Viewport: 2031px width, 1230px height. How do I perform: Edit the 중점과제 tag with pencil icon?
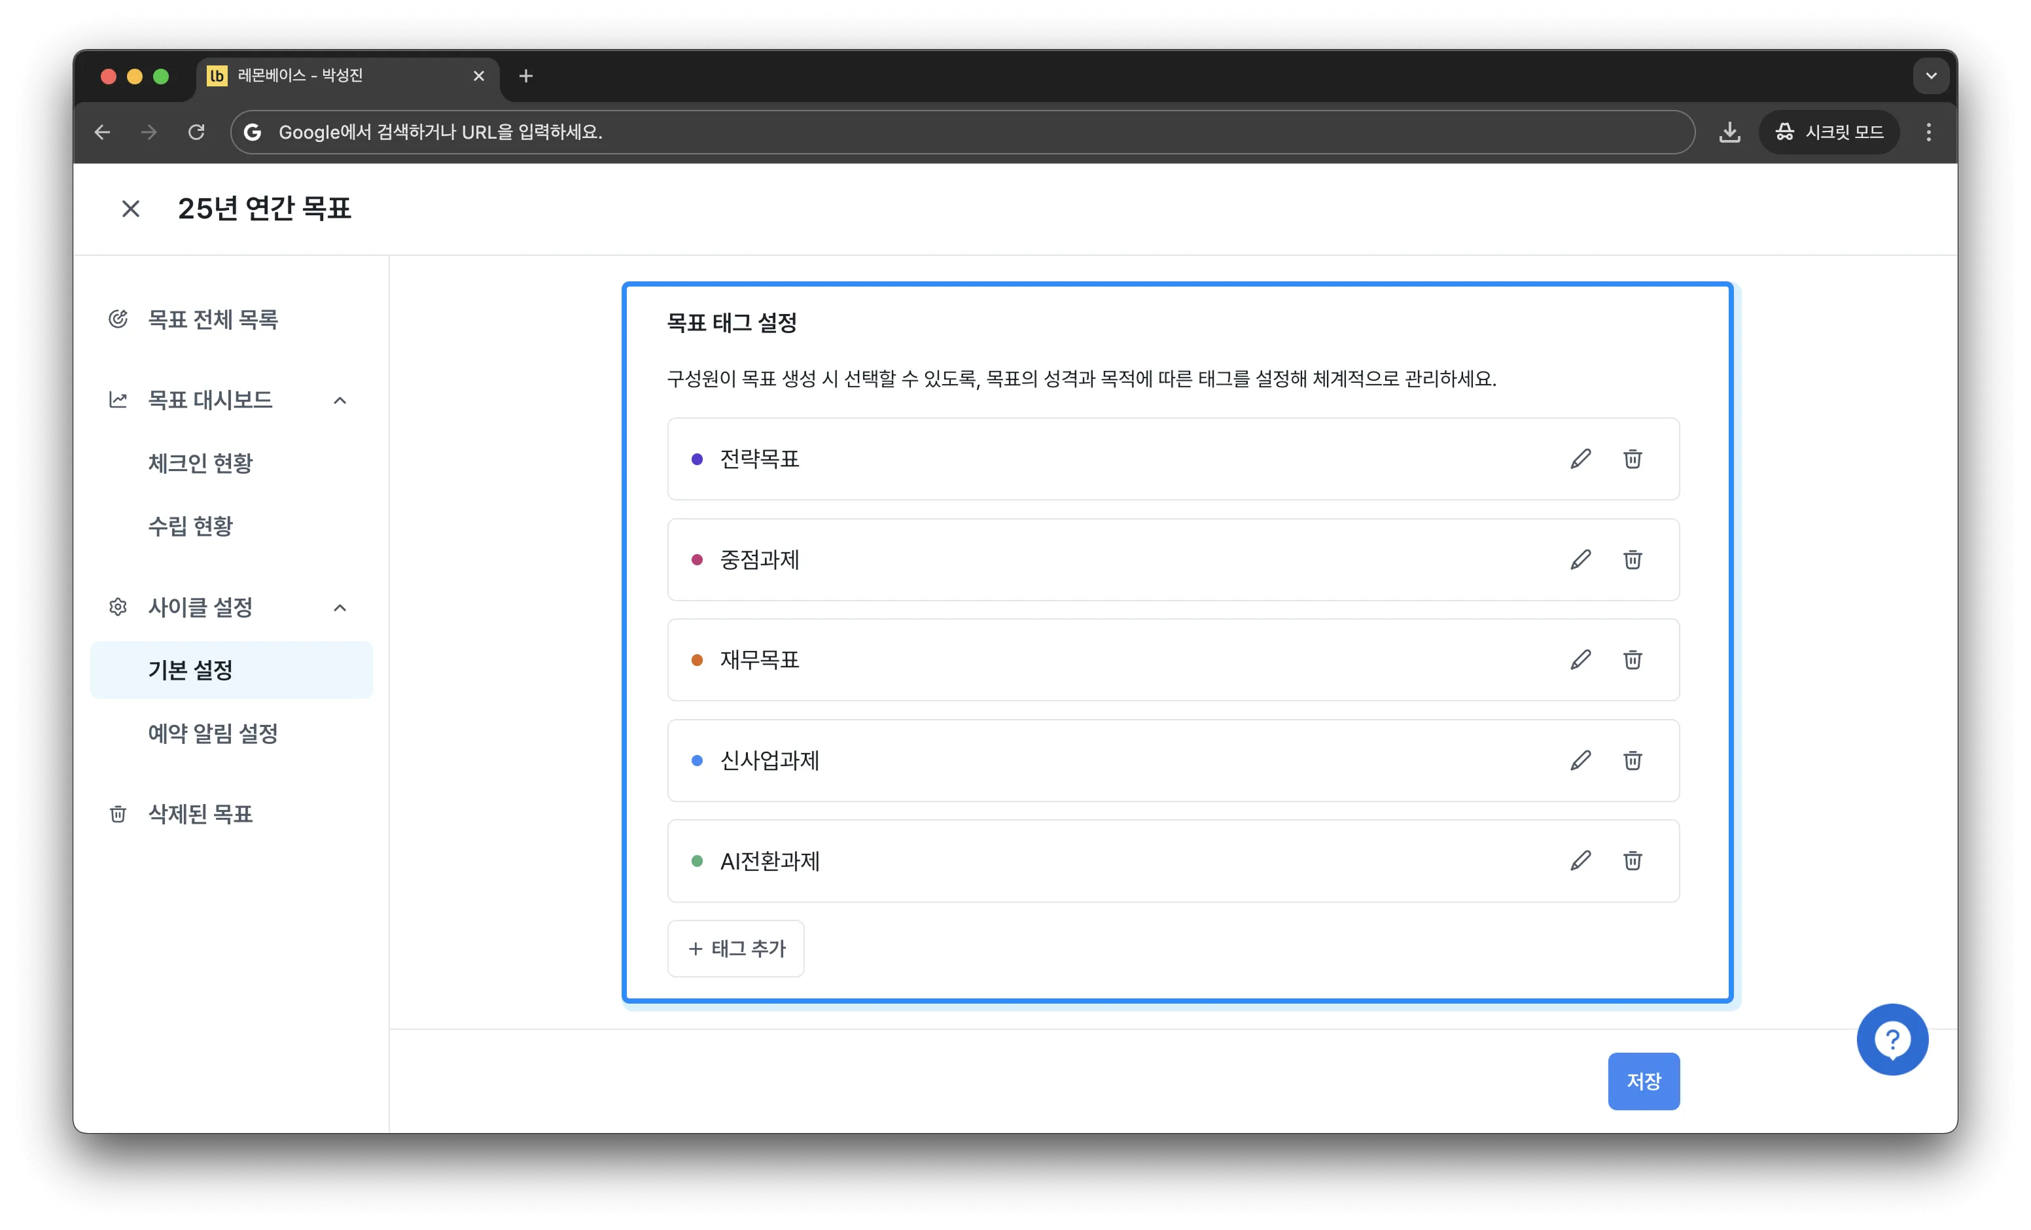1580,560
